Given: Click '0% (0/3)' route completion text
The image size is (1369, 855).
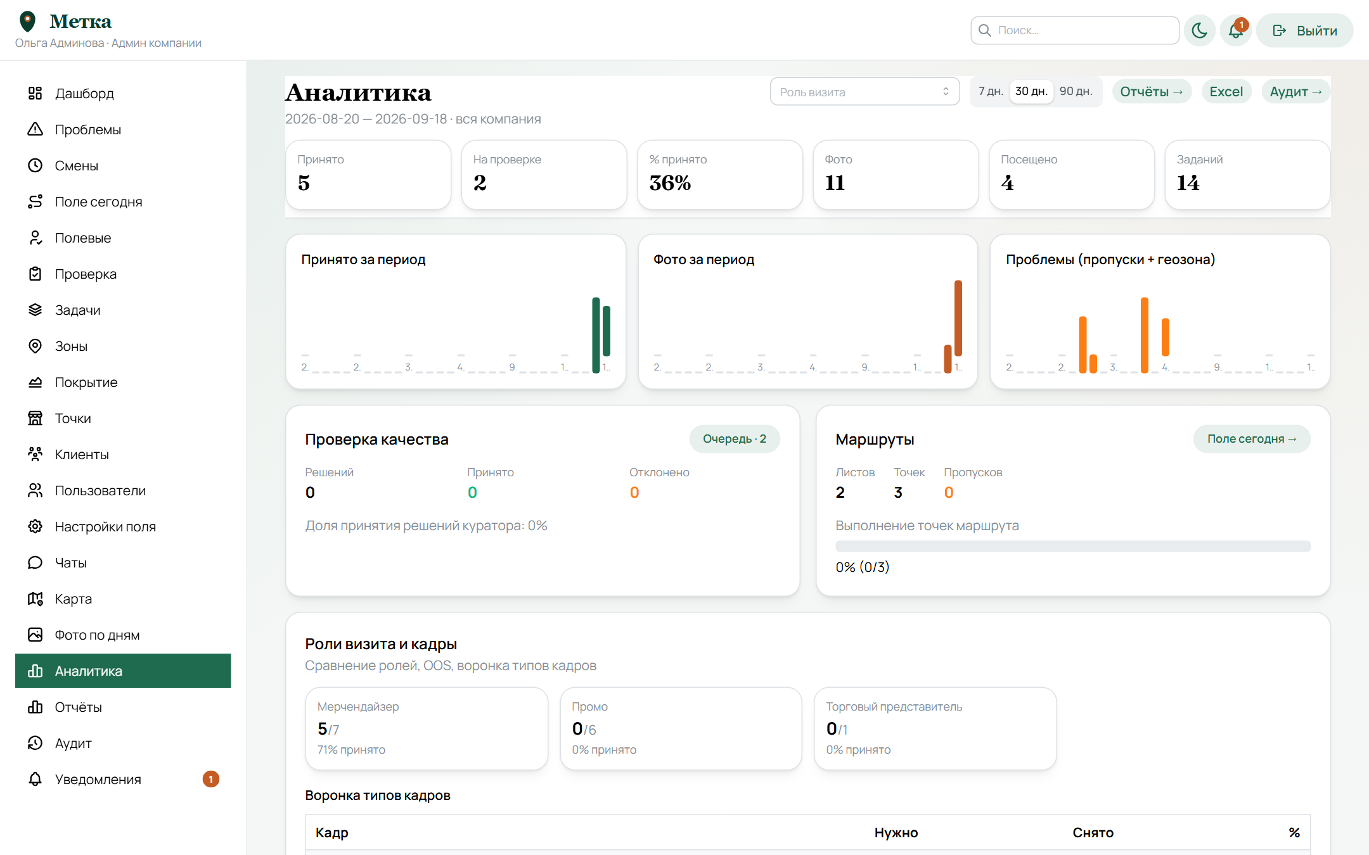Looking at the screenshot, I should pos(862,567).
